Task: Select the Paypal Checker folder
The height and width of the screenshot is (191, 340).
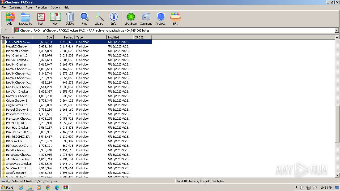Action: pos(76,110)
